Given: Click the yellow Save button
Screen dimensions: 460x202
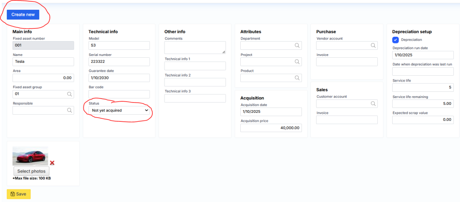Looking at the screenshot, I should click(x=19, y=194).
